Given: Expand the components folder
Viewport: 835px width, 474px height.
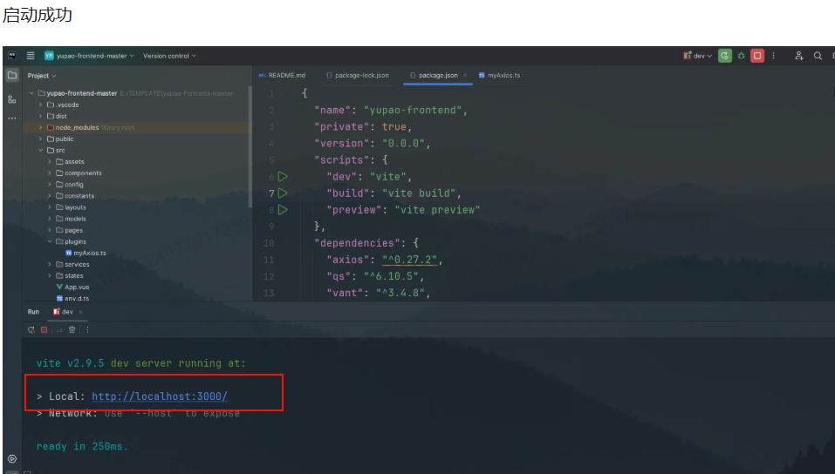Looking at the screenshot, I should 50,173.
